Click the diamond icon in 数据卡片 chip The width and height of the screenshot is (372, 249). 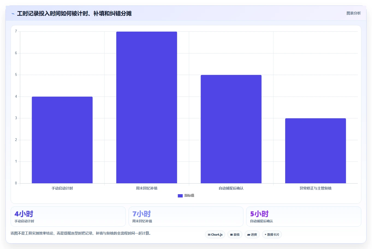pos(265,235)
